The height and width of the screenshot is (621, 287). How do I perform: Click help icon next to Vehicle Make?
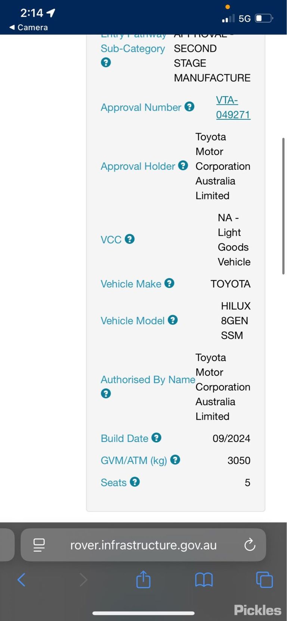169,283
